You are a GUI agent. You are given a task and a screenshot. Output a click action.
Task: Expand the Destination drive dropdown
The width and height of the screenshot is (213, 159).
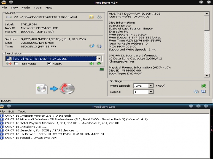coord(99,59)
